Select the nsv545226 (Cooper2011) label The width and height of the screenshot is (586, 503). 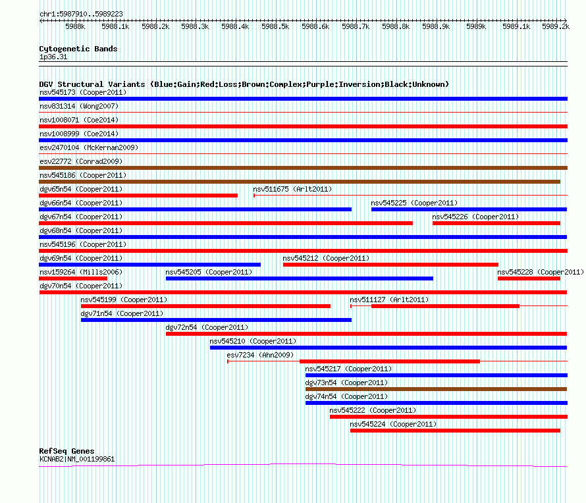[475, 217]
